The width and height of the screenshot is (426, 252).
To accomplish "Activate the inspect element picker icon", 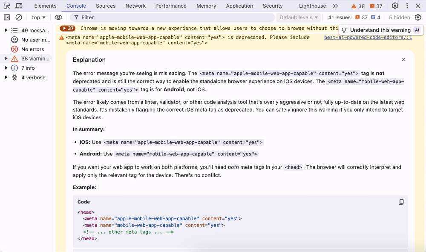I will coord(7,6).
